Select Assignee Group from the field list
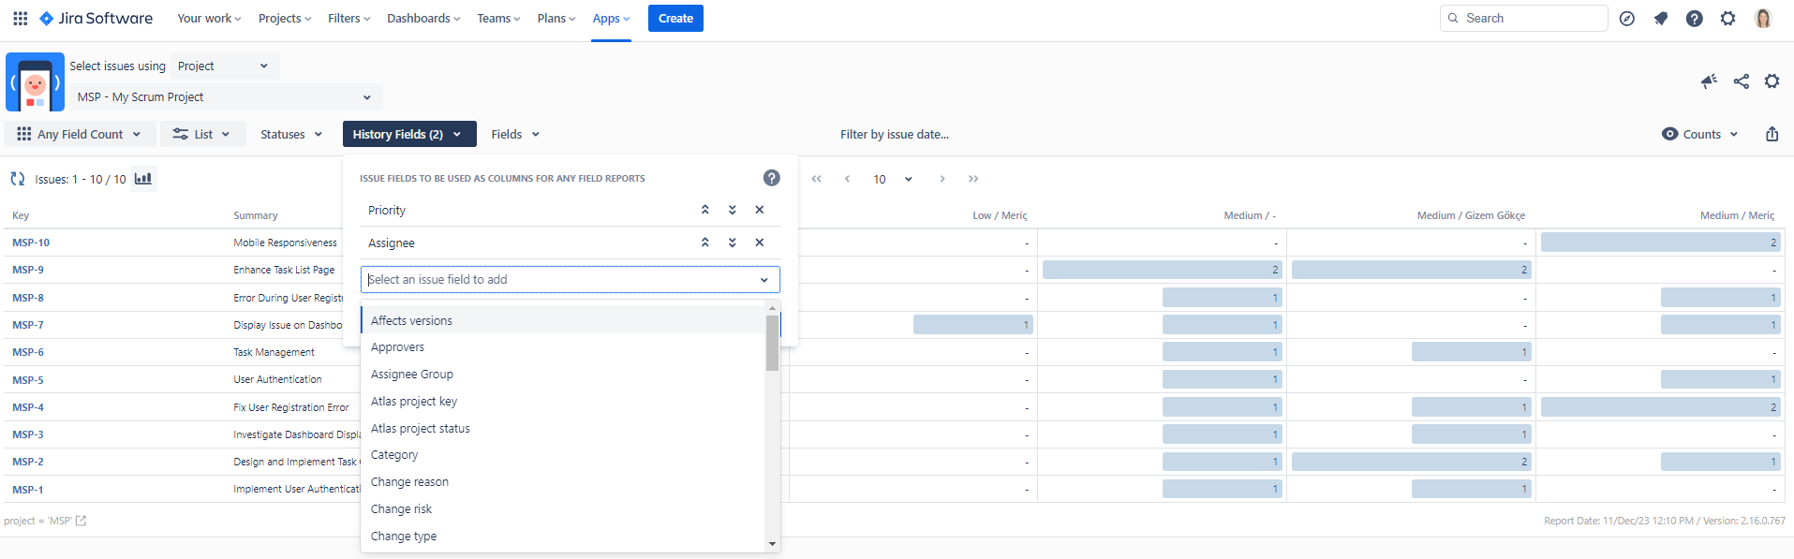This screenshot has width=1794, height=559. click(411, 374)
